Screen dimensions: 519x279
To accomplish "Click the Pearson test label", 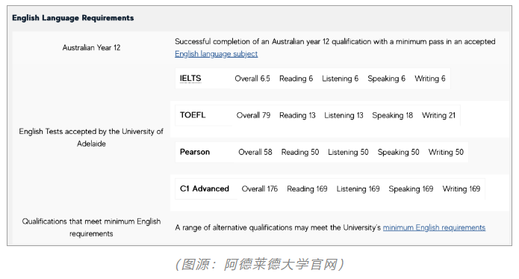I will [x=195, y=152].
